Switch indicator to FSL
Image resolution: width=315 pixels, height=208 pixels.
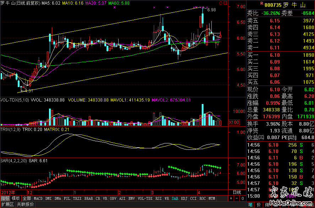[x=67, y=198]
